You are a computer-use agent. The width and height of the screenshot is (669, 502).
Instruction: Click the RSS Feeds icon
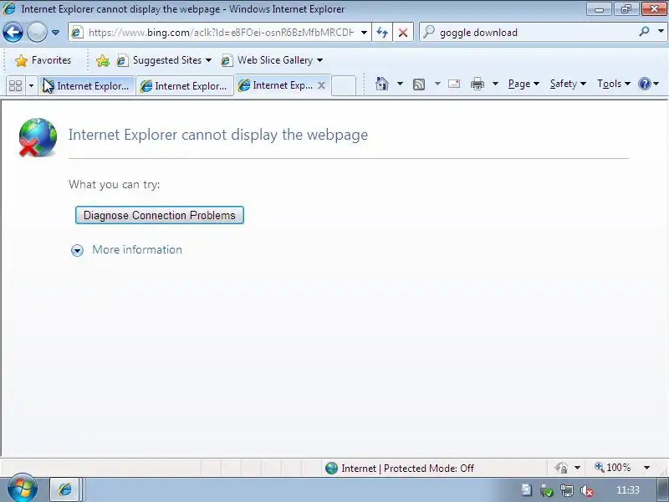pyautogui.click(x=419, y=85)
